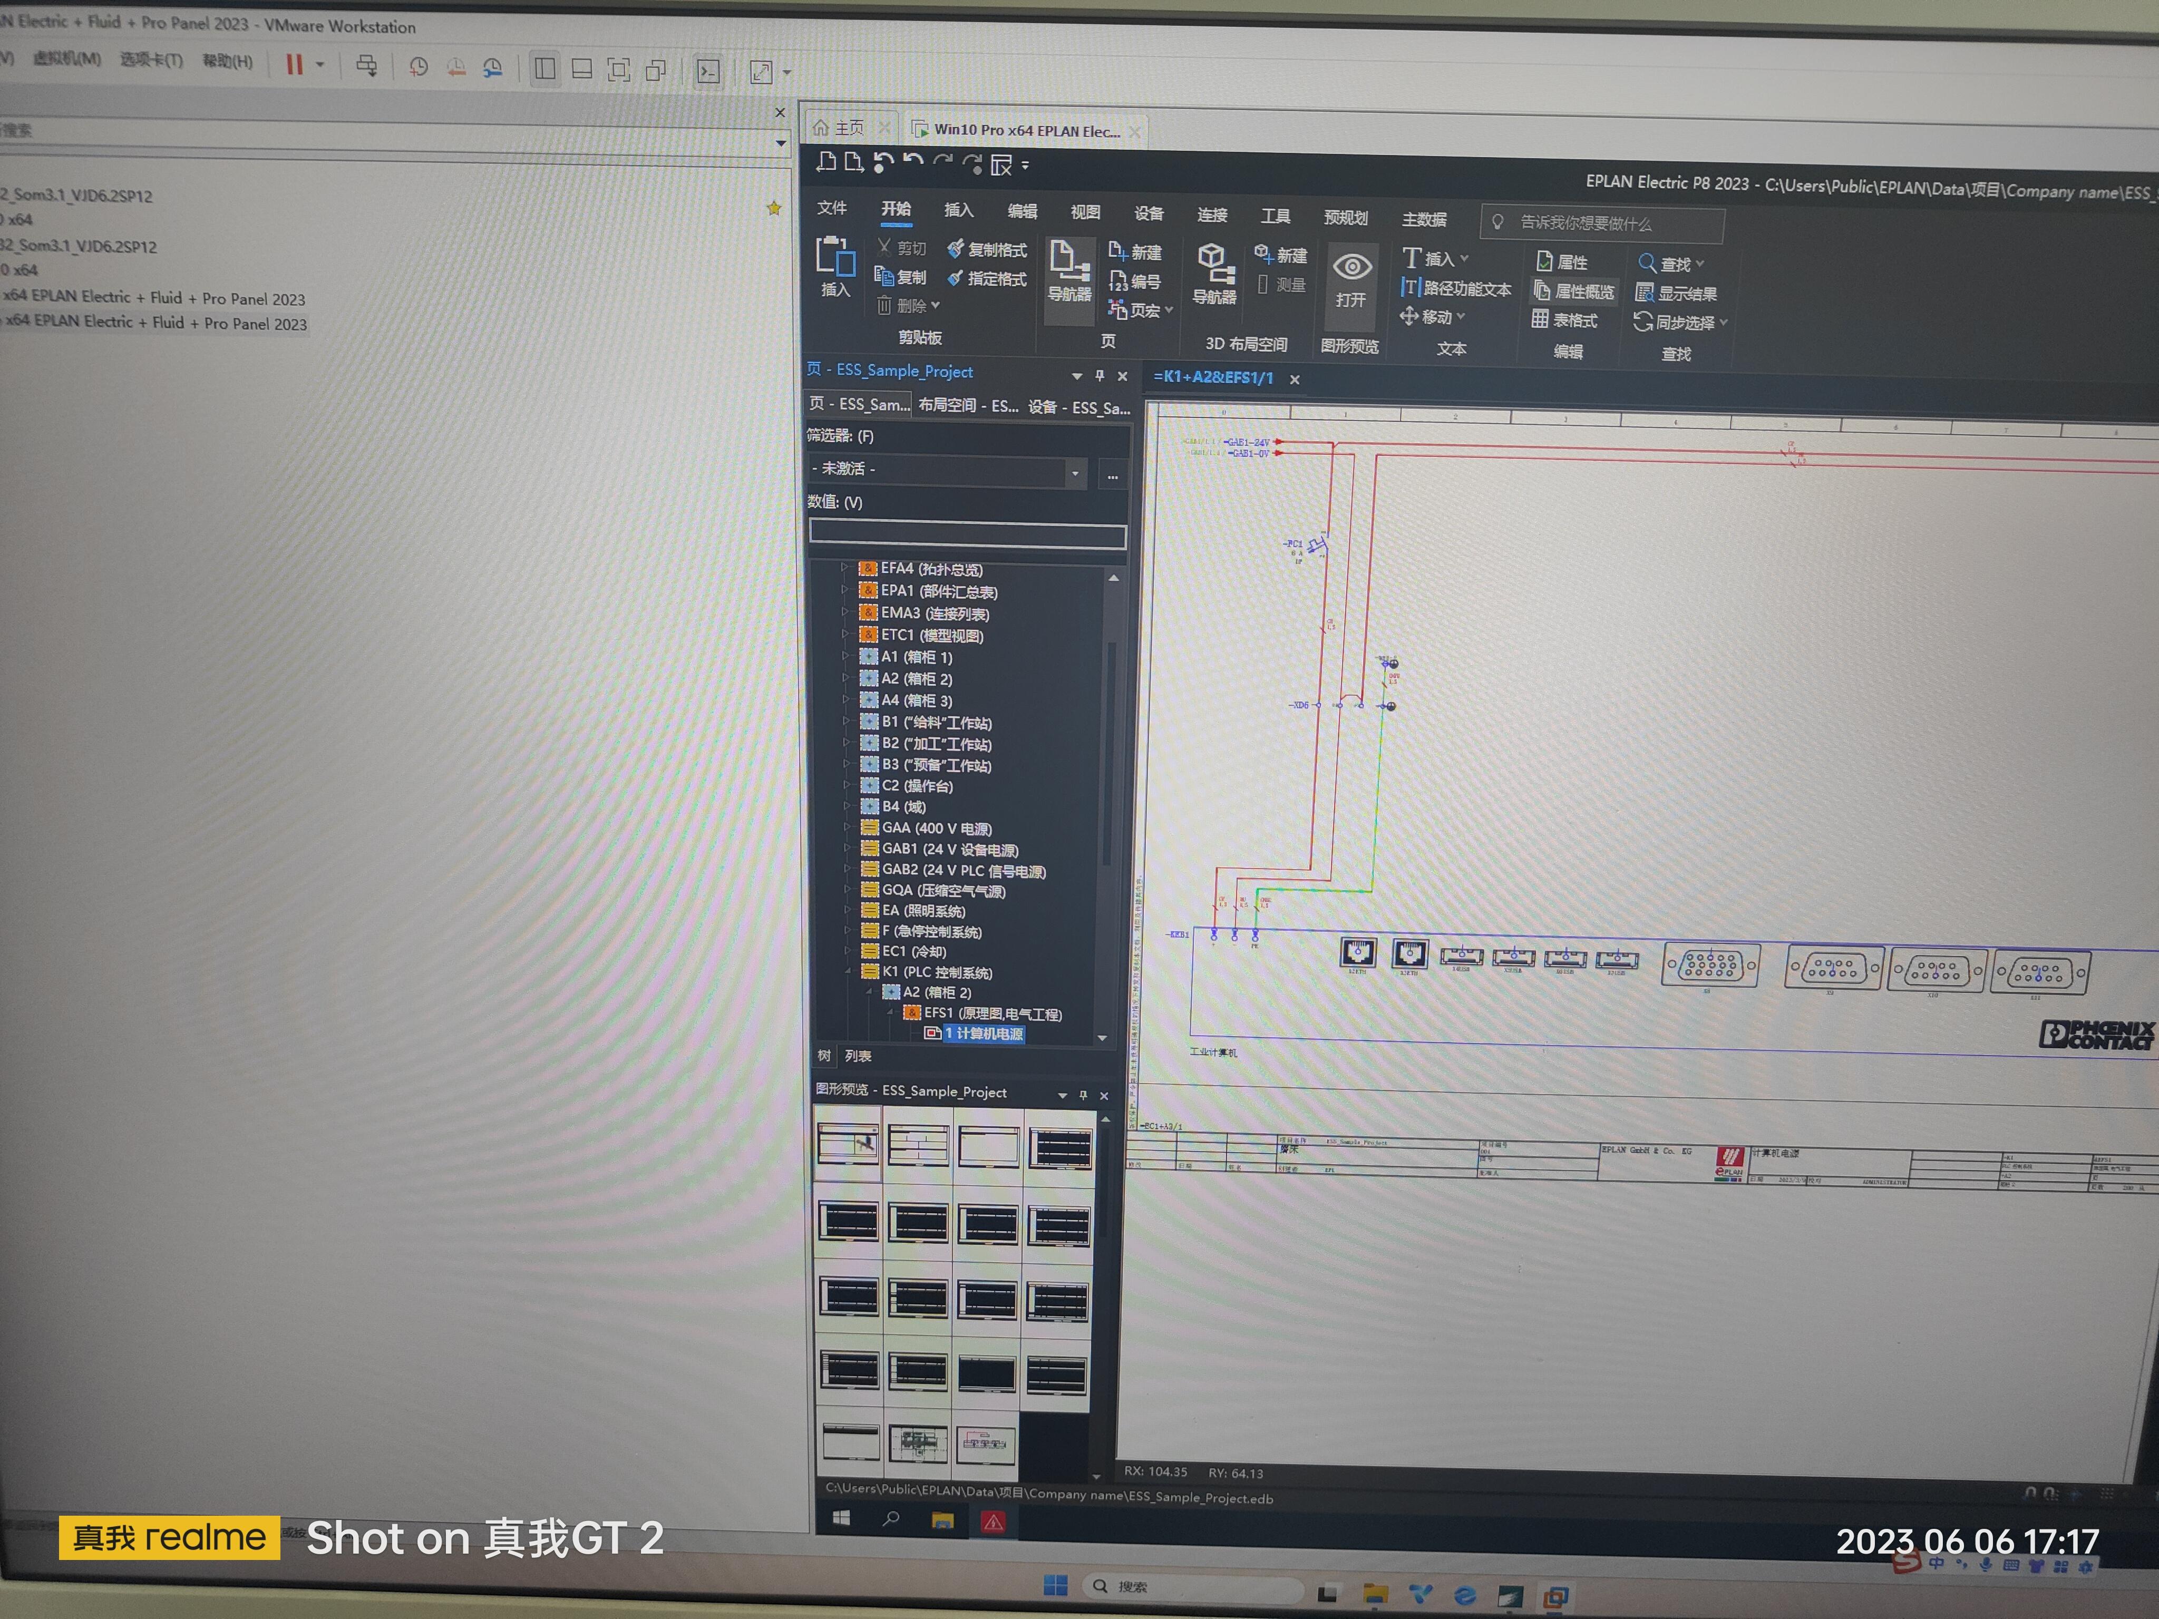Pin the graphical preview panel

(1083, 1095)
